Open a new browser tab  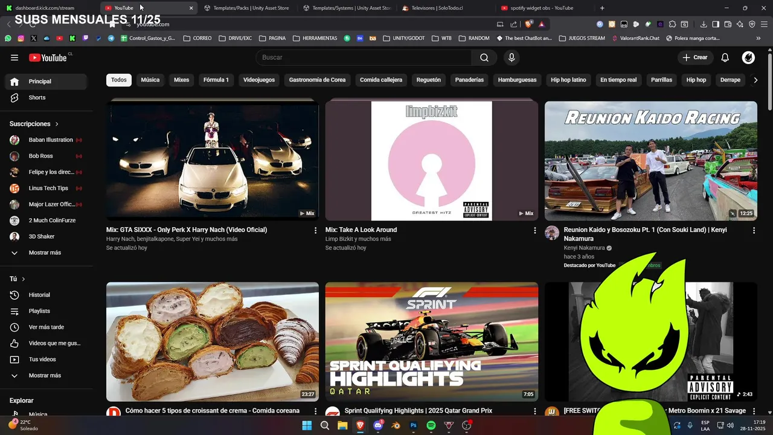coord(602,8)
